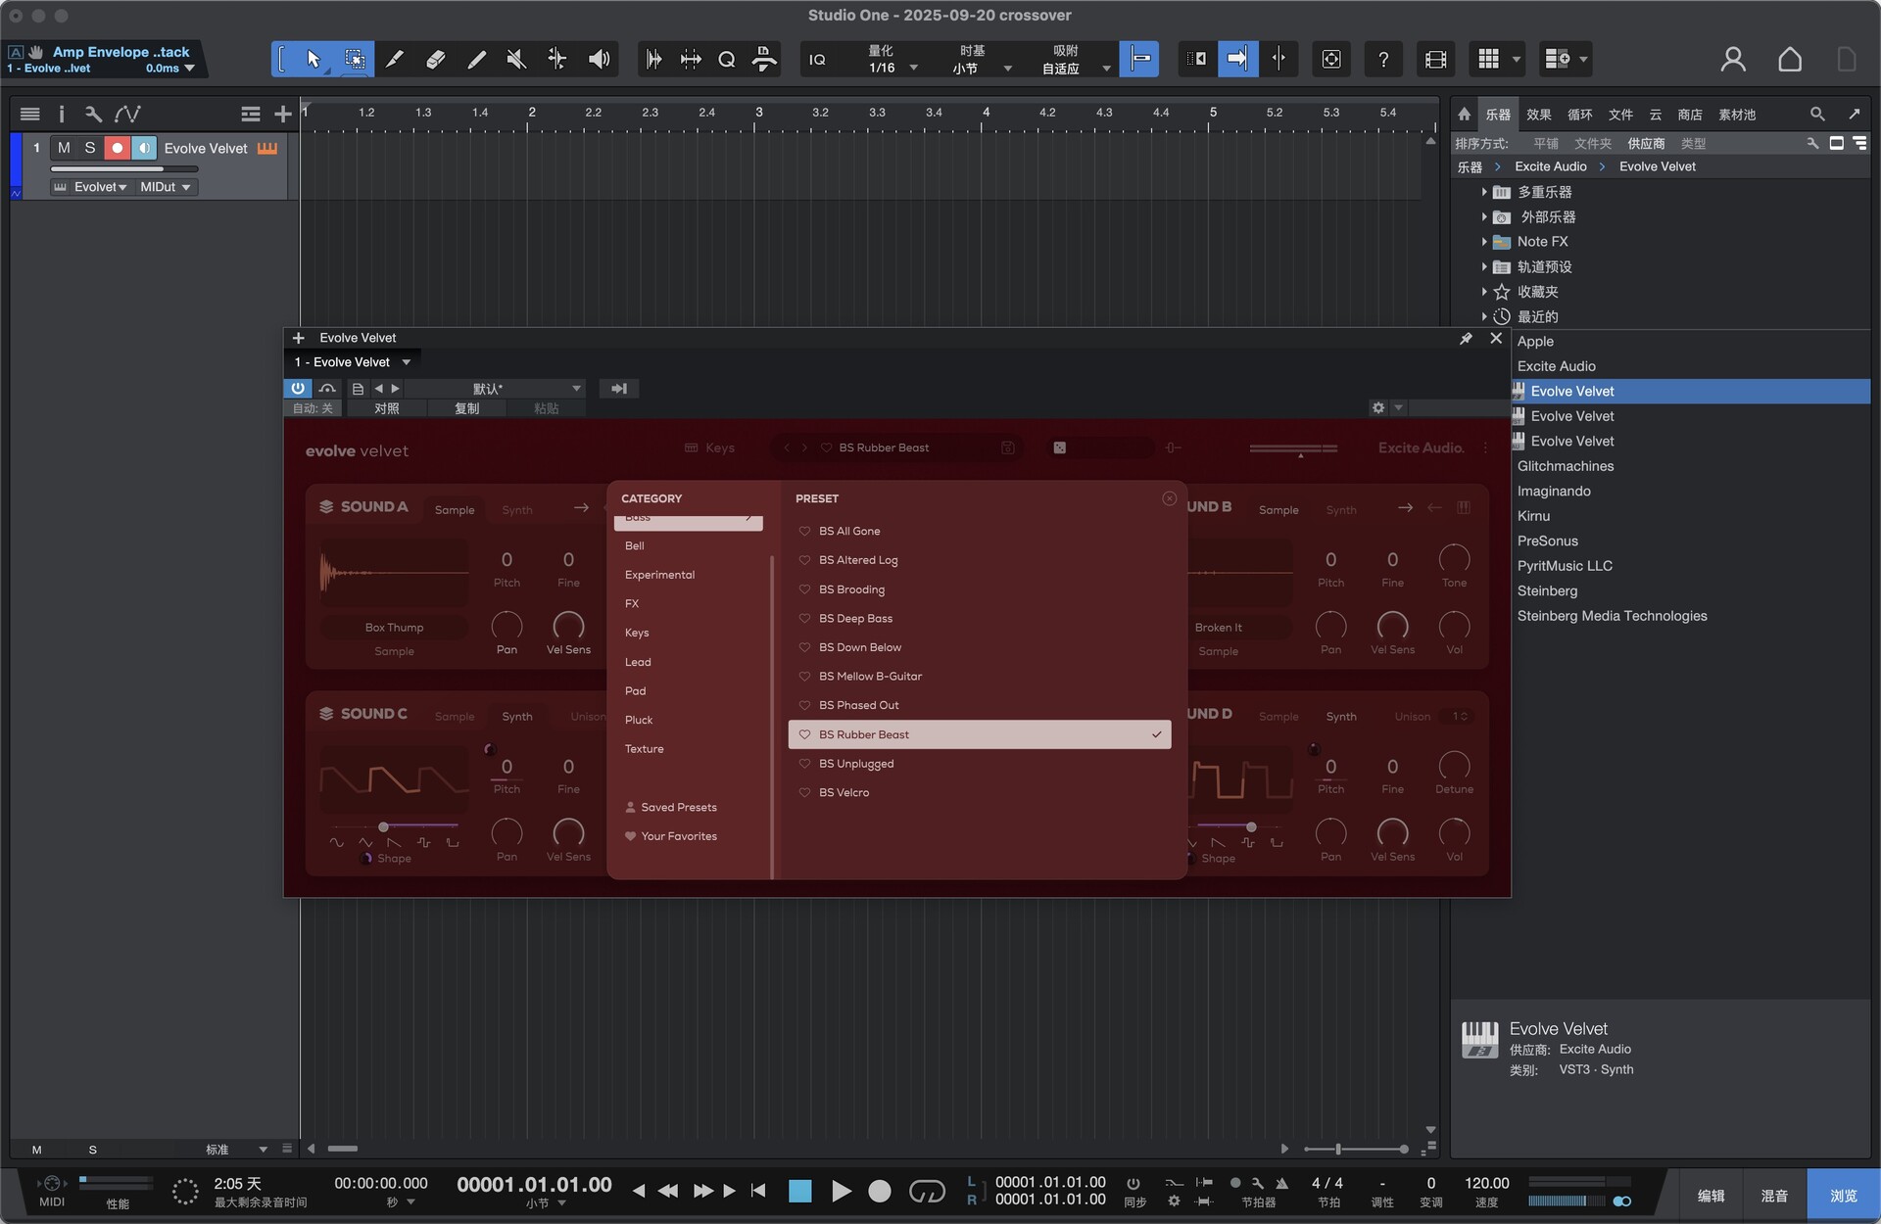The height and width of the screenshot is (1224, 1881).
Task: Select the BS Unplugged preset
Action: (x=980, y=764)
